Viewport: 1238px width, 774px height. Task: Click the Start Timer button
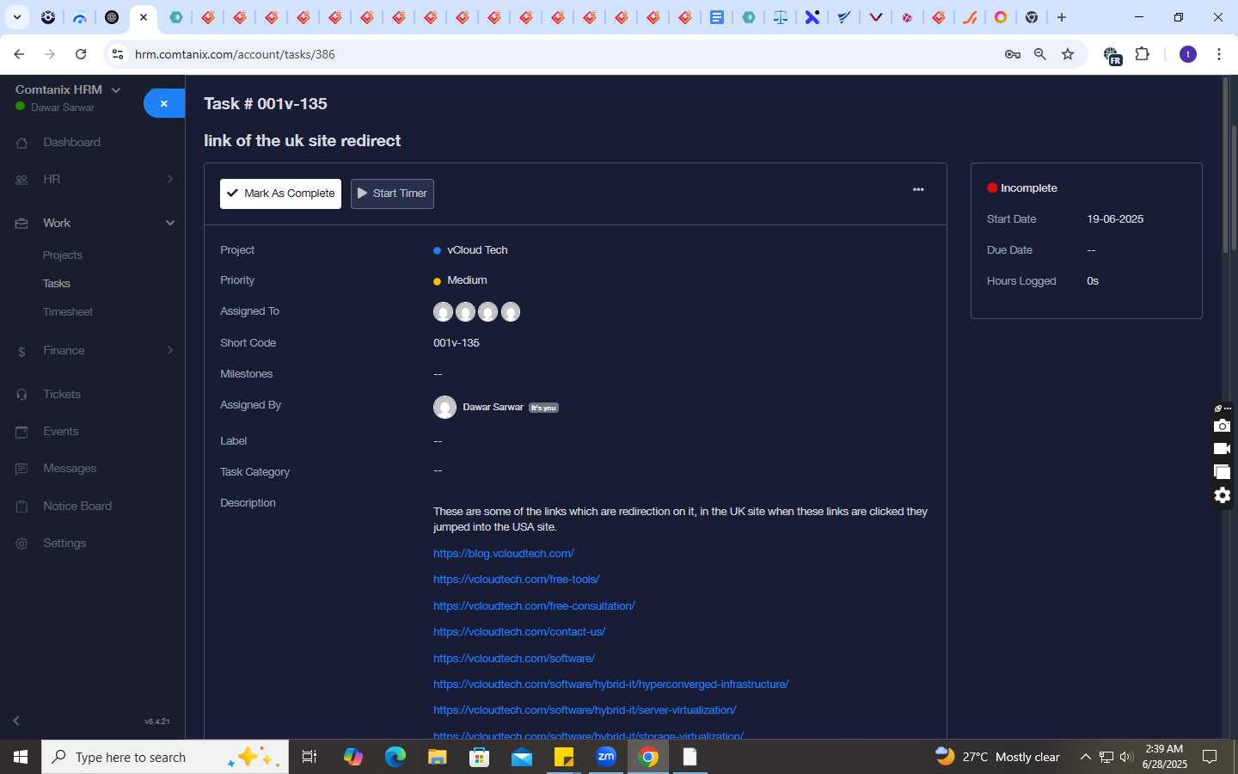pos(392,193)
